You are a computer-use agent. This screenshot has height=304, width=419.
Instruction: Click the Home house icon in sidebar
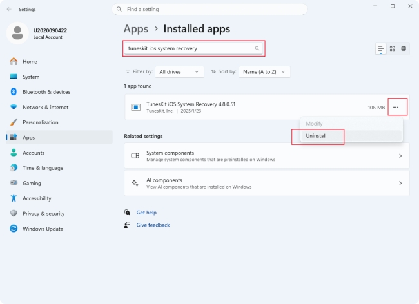point(14,61)
